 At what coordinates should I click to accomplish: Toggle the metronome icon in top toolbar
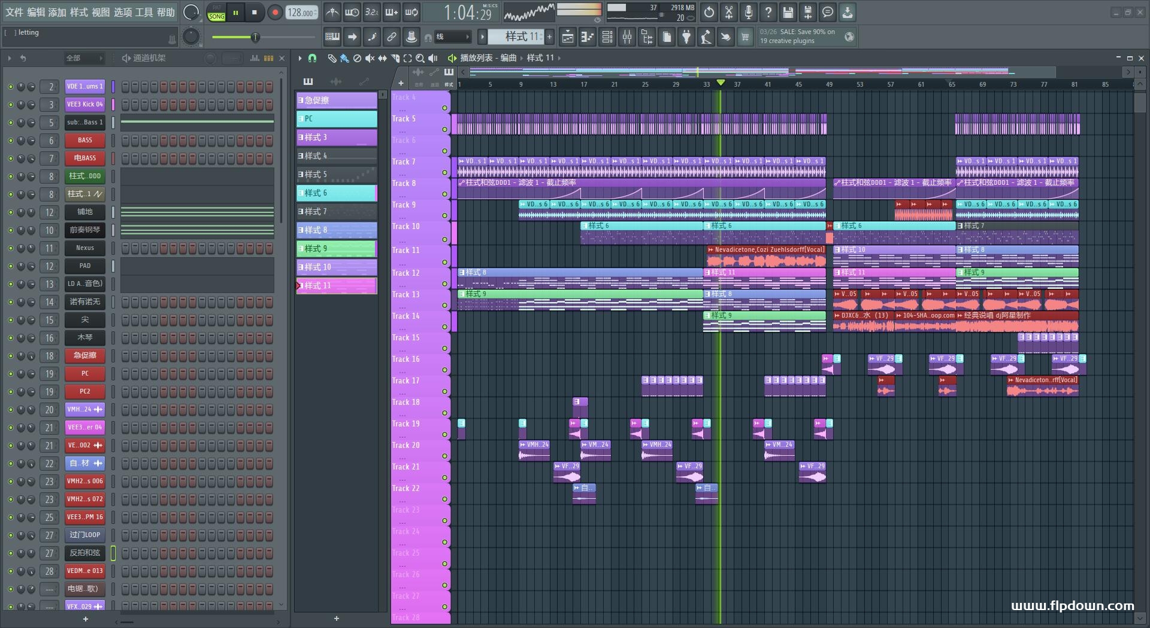pyautogui.click(x=332, y=12)
